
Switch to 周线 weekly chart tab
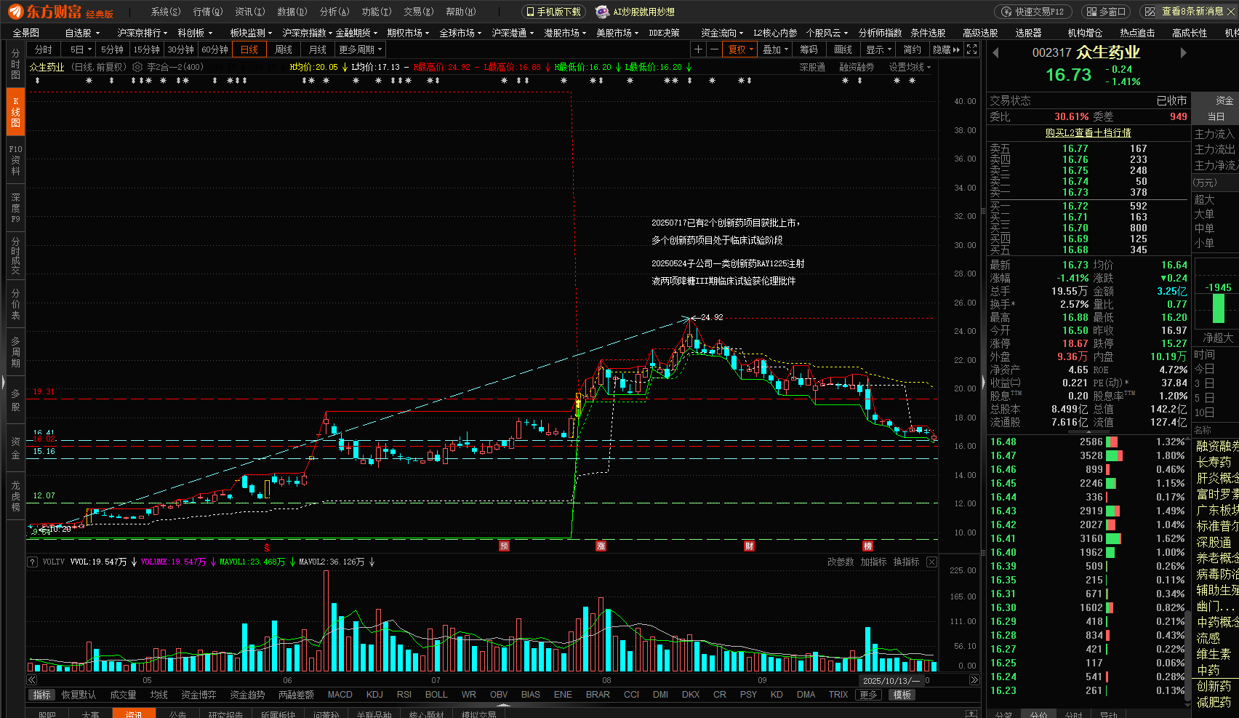(283, 49)
